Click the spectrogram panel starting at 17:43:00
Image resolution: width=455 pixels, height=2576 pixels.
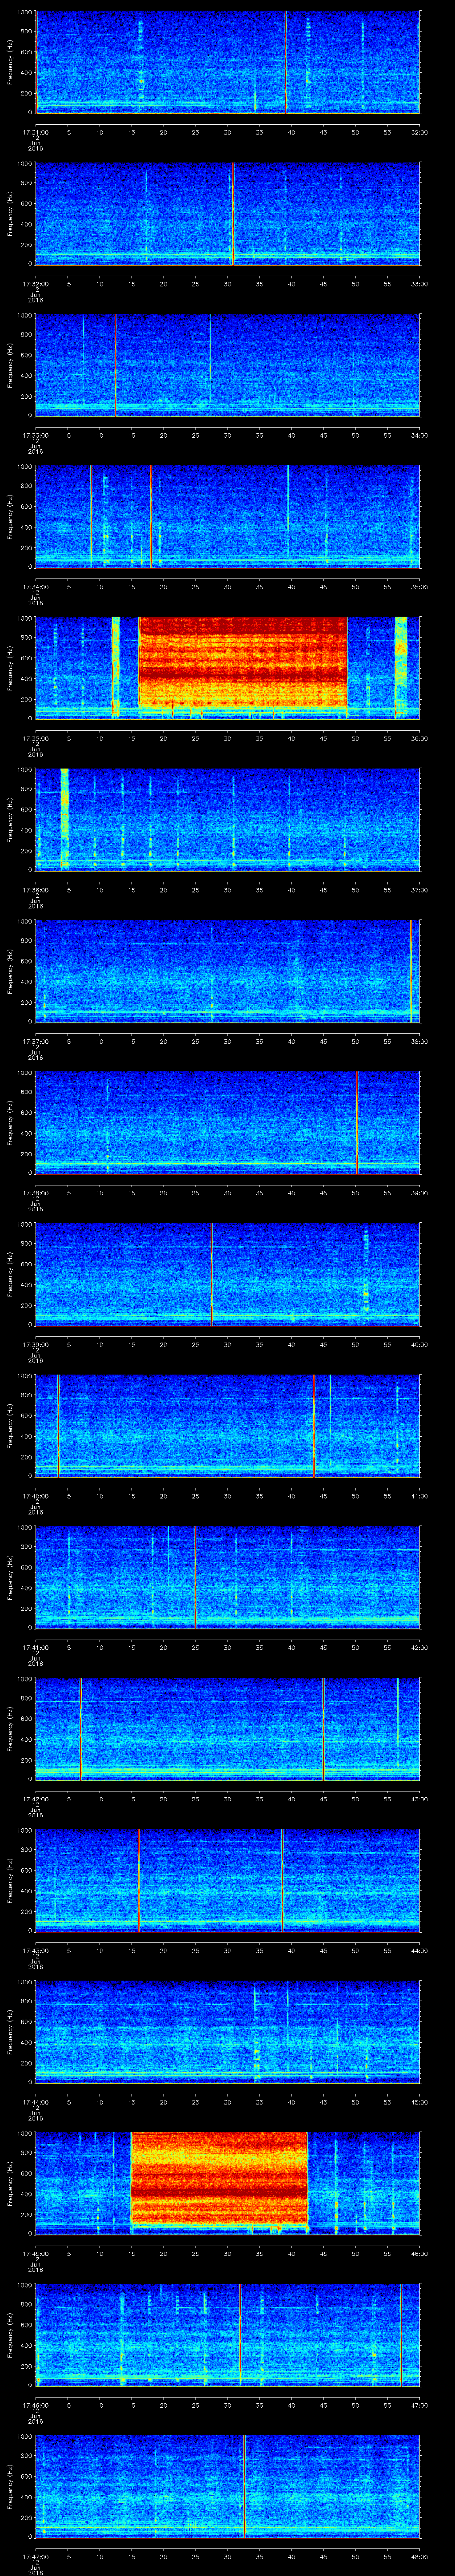click(x=227, y=1880)
